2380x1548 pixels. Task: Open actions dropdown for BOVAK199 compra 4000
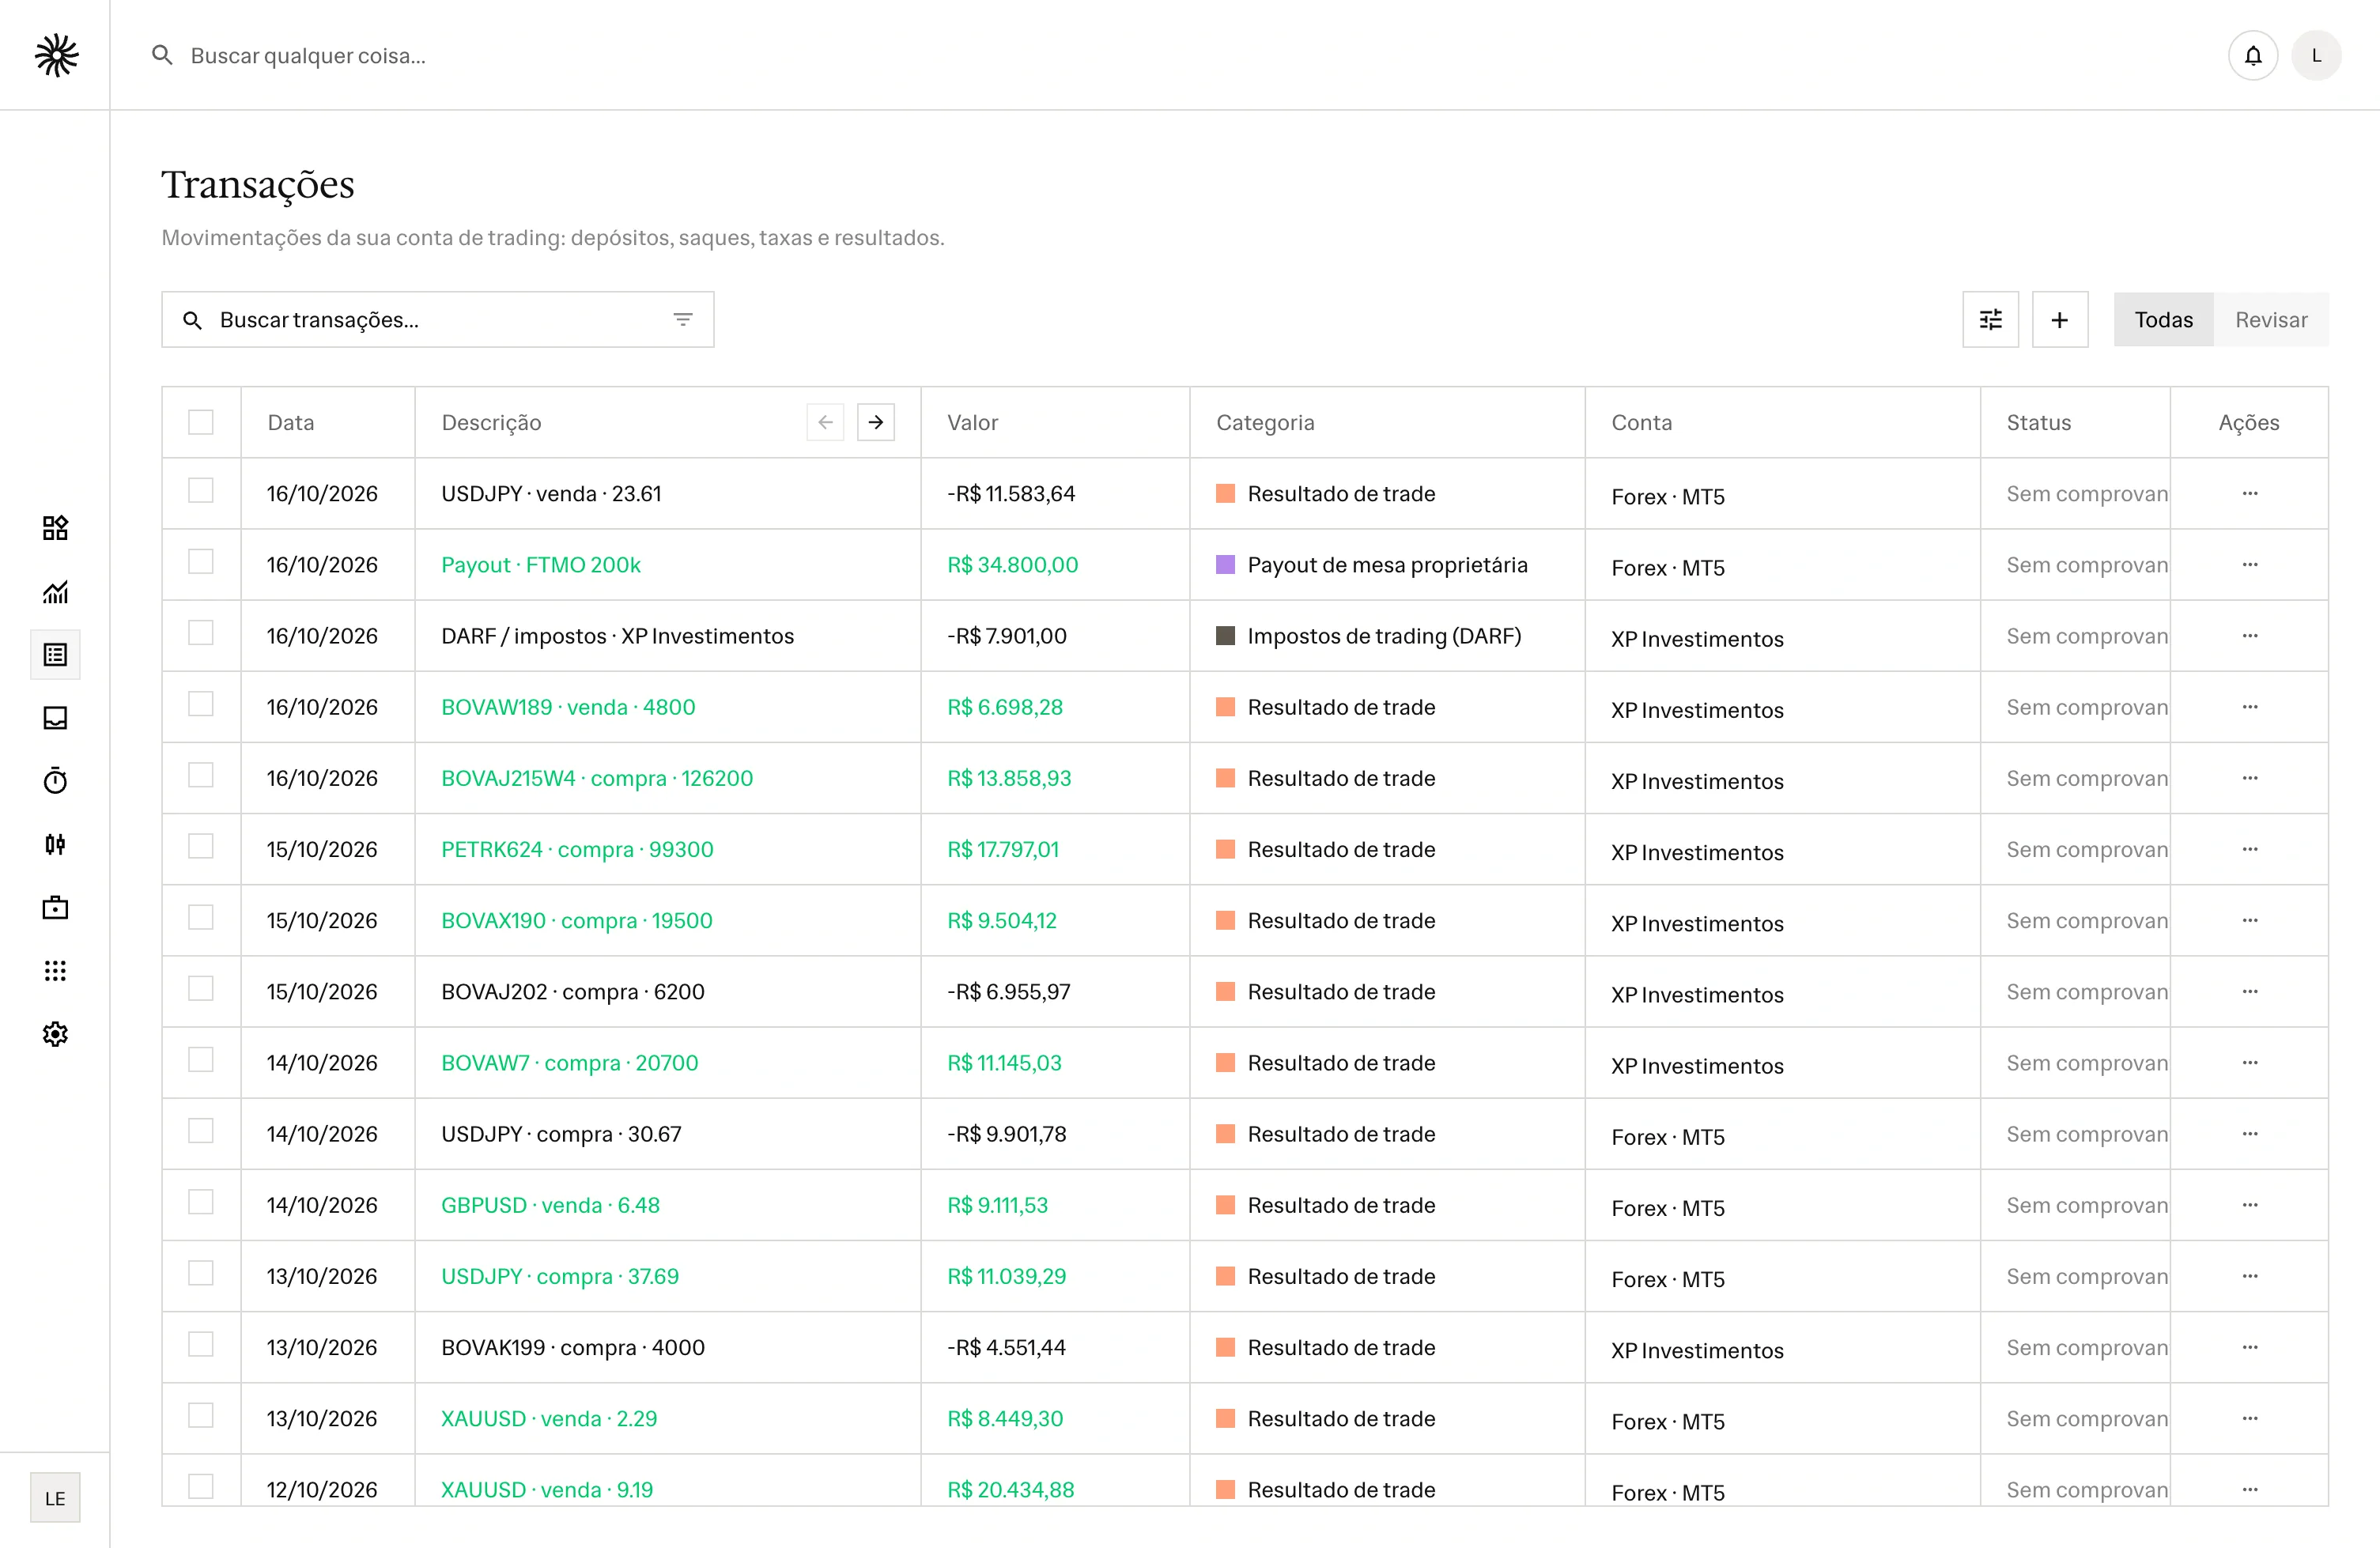(x=2249, y=1347)
